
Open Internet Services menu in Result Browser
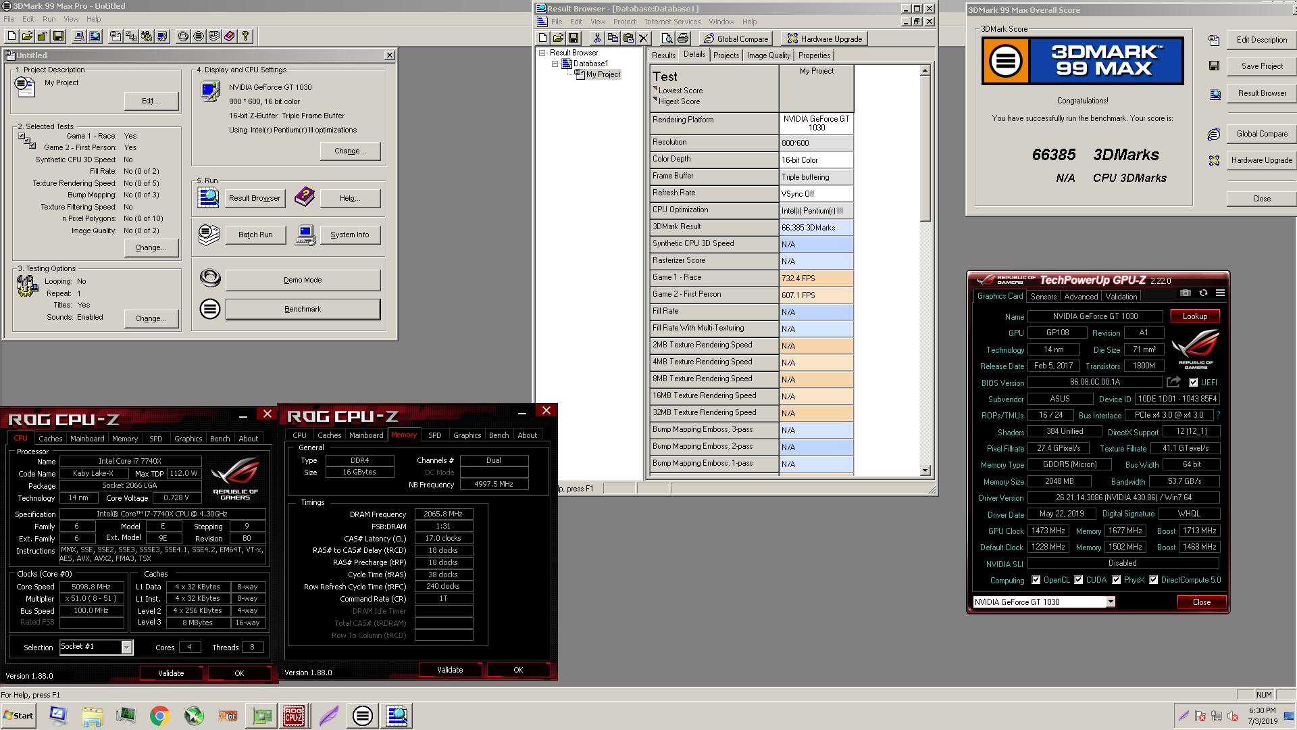click(672, 22)
